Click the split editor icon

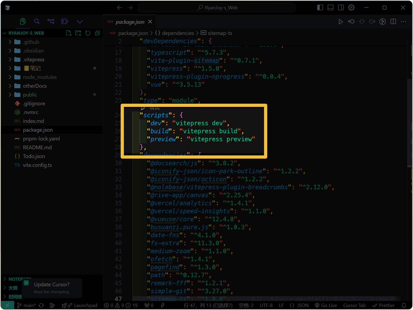(x=393, y=22)
